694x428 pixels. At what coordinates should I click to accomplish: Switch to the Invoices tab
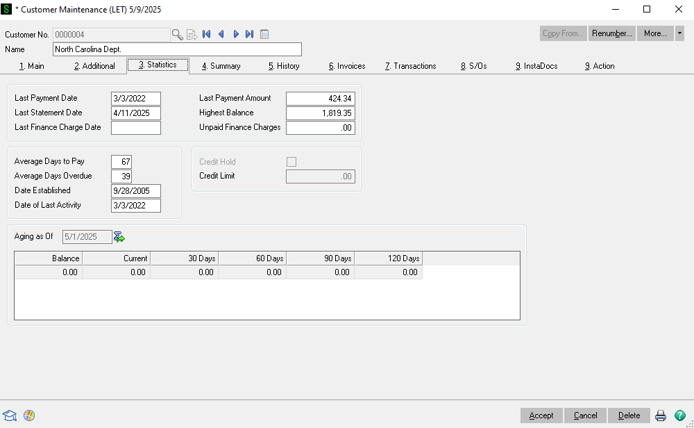click(347, 66)
